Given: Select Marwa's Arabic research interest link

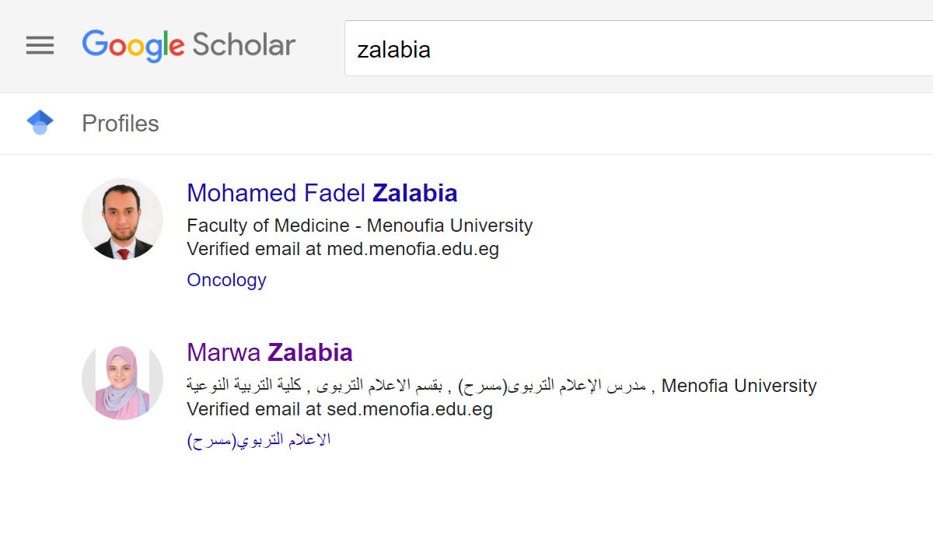Looking at the screenshot, I should pyautogui.click(x=259, y=440).
